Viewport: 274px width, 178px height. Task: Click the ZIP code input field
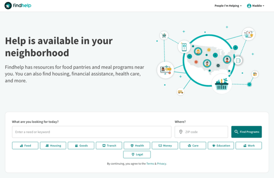click(x=201, y=132)
